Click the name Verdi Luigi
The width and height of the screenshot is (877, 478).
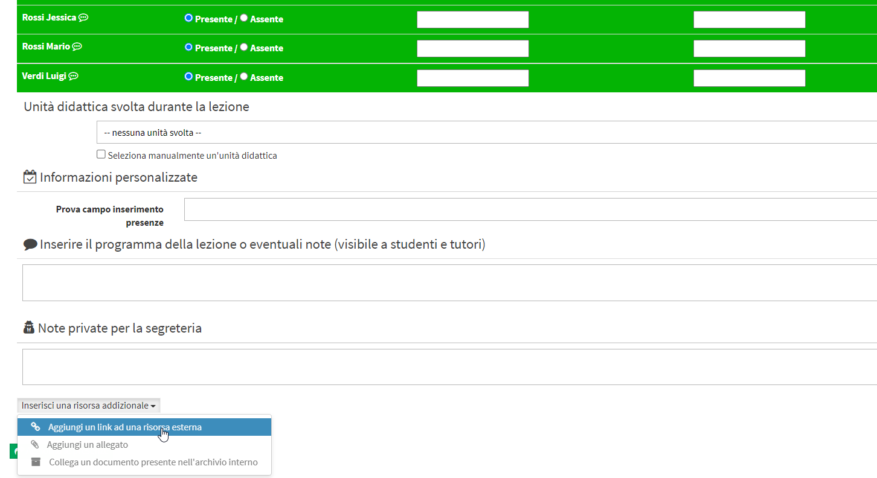coord(44,76)
